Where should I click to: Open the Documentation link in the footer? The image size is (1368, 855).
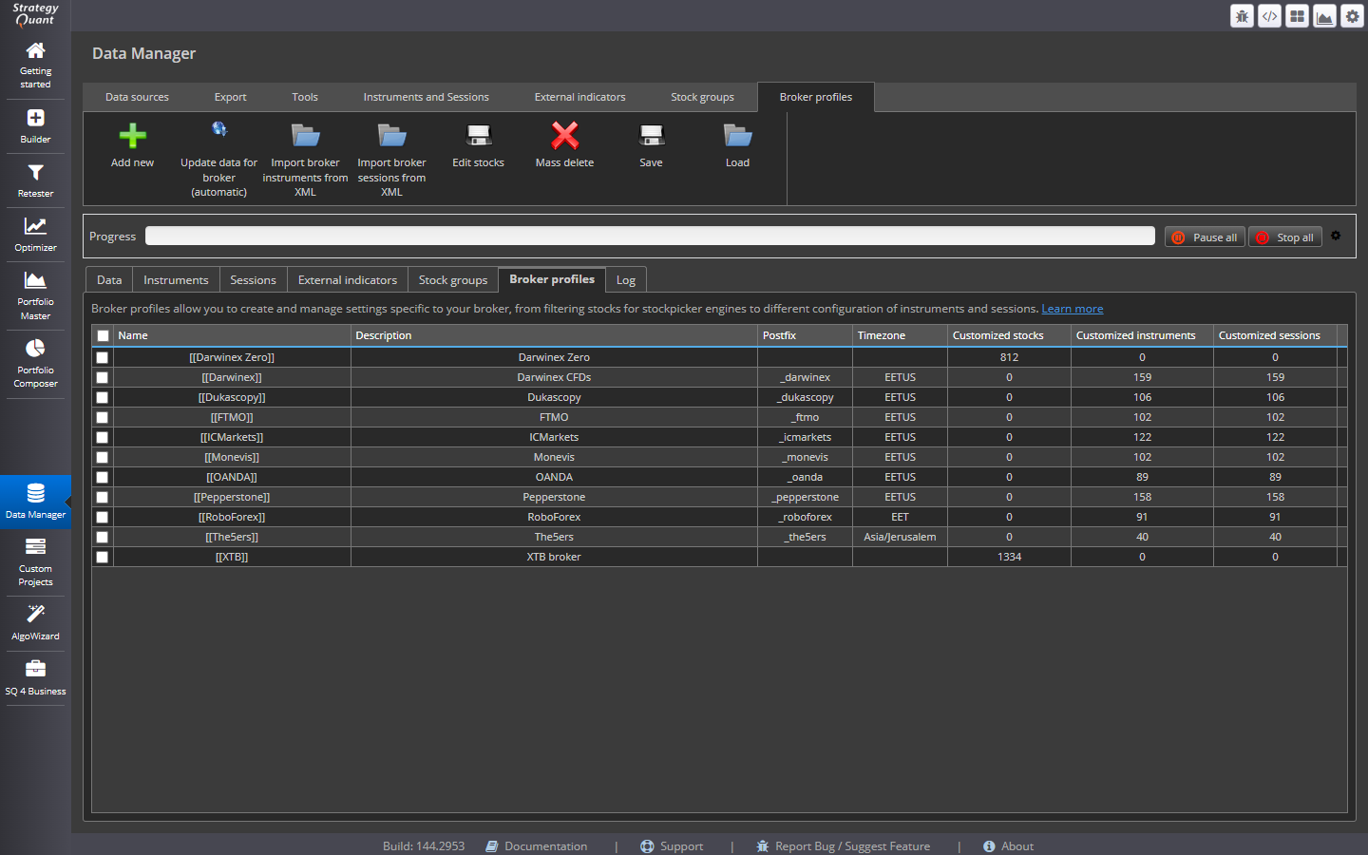click(x=537, y=845)
